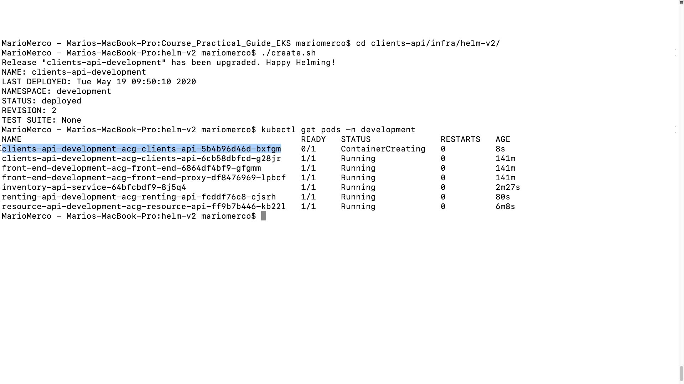Click the front-end-proxy pod name ending lpbcf
Viewport: 684px width, 384px height.
[144, 178]
